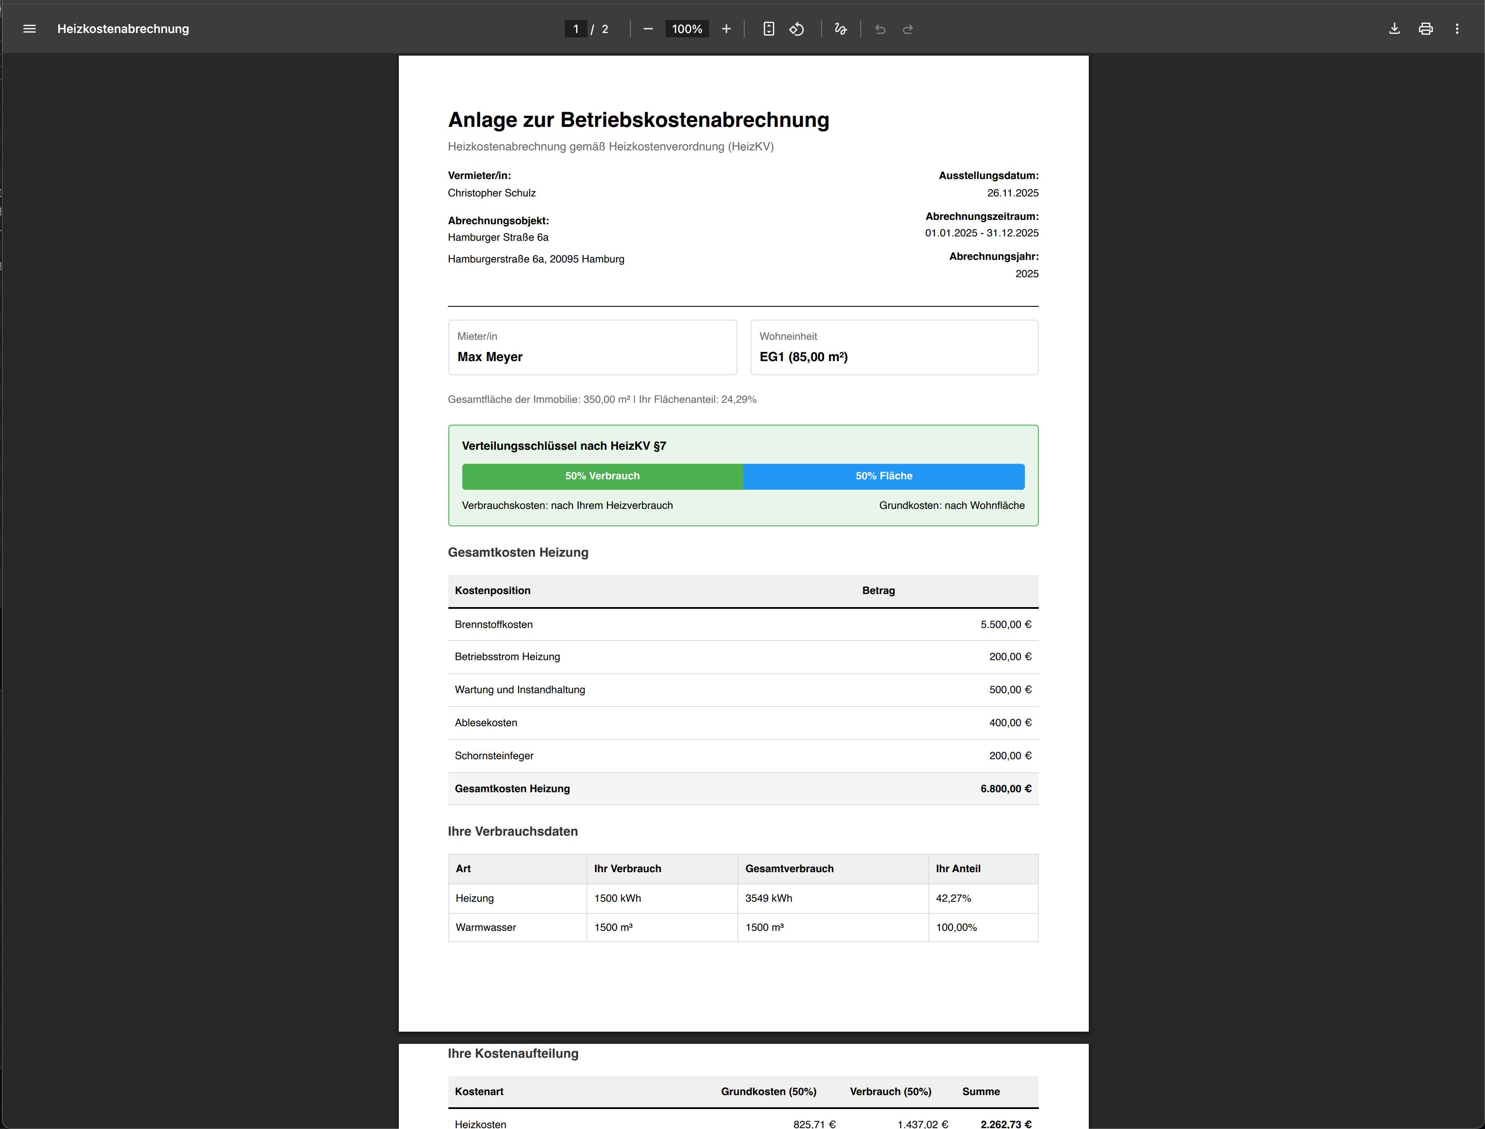This screenshot has height=1129, width=1485.
Task: Select the page number input field
Action: 576,28
